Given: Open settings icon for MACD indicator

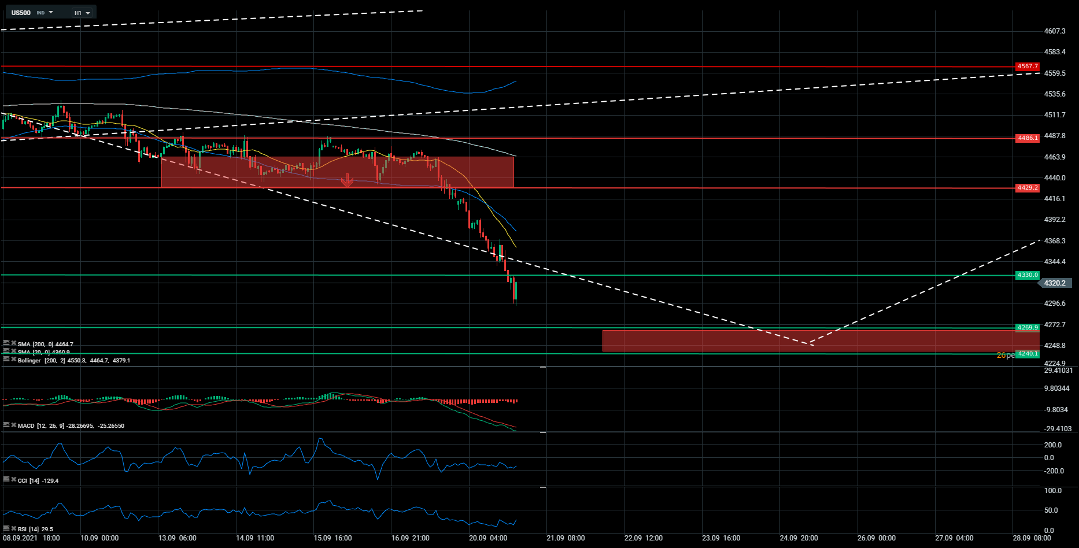Looking at the screenshot, I should pyautogui.click(x=6, y=425).
